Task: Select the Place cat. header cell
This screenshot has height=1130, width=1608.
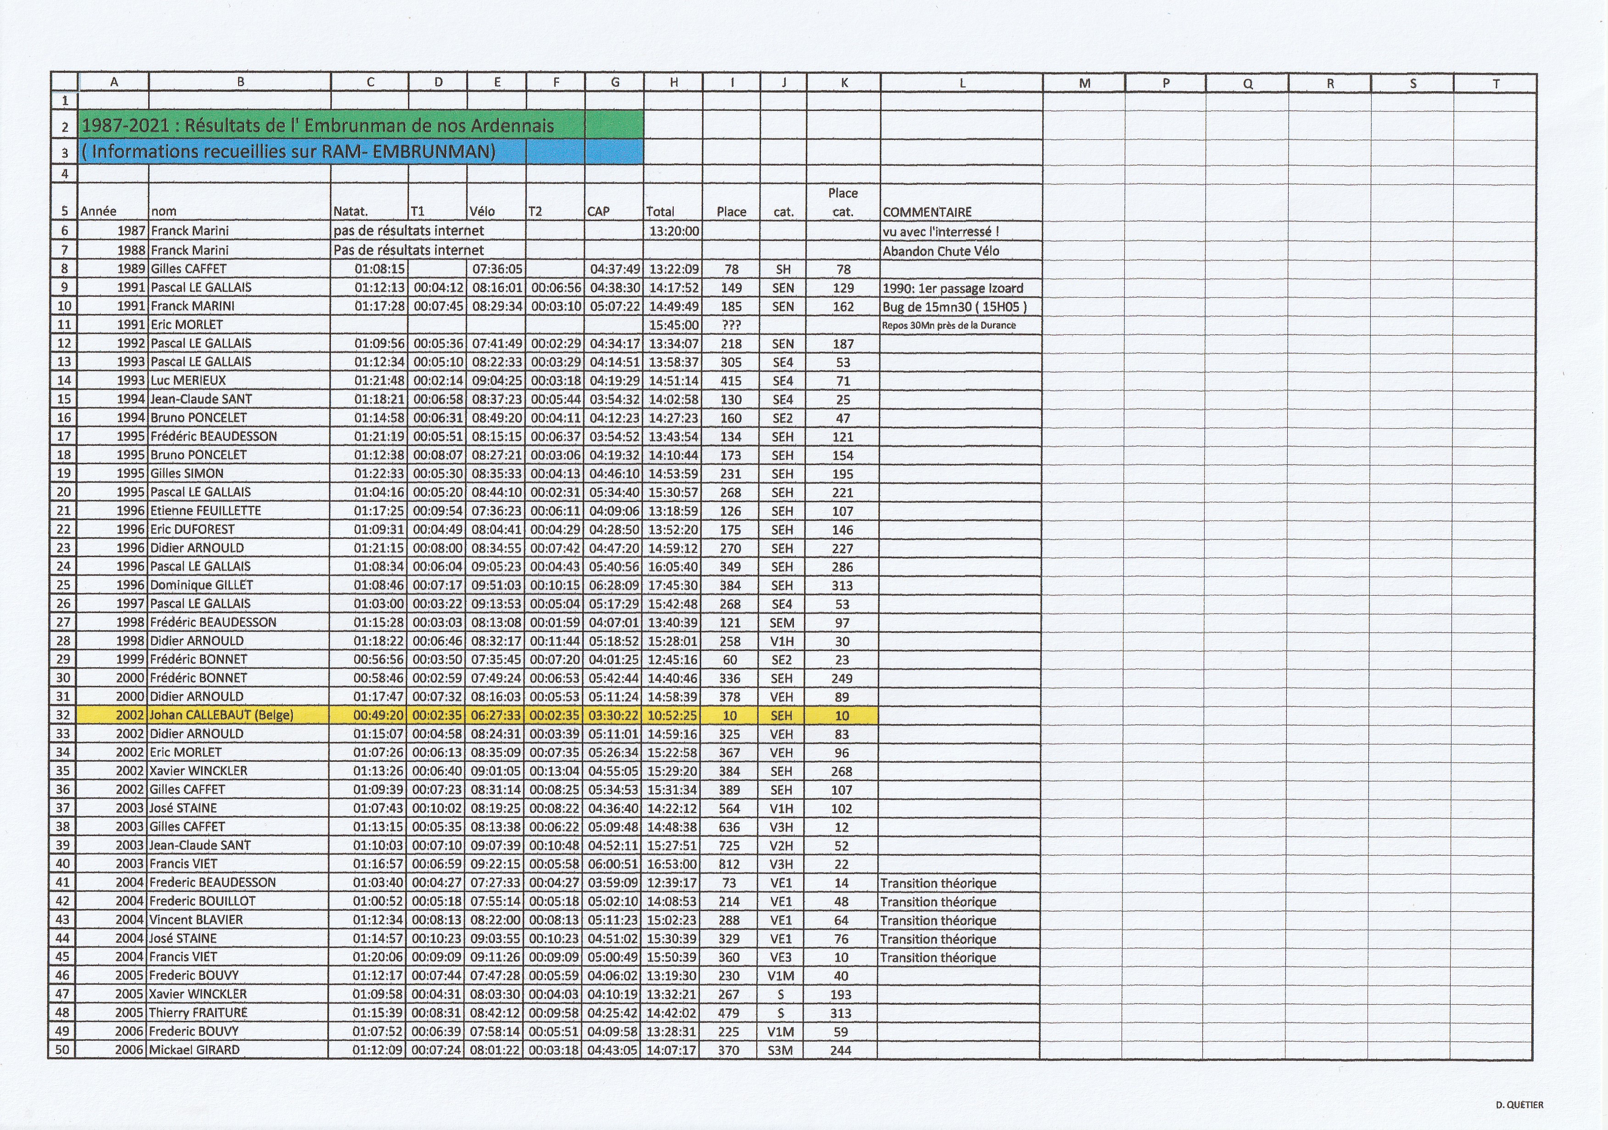Action: (843, 201)
